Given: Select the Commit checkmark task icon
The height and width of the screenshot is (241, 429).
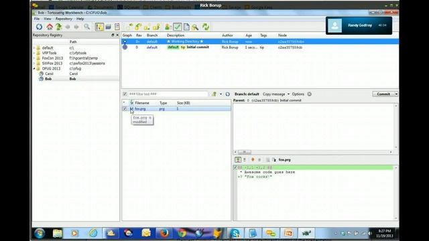Looking at the screenshot, I should (177, 27).
